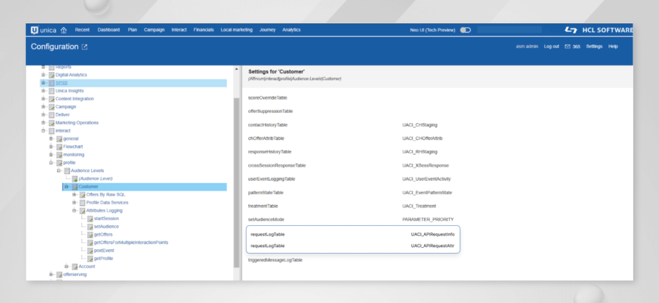
Task: Click the postEvent node icon
Action: tap(90, 250)
